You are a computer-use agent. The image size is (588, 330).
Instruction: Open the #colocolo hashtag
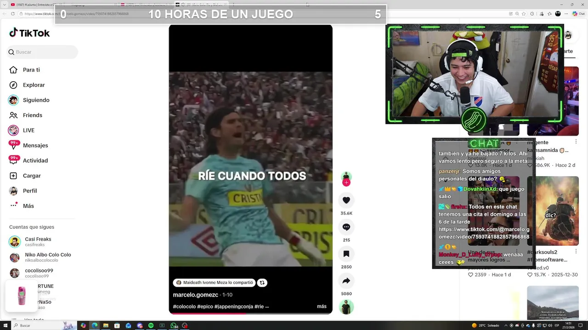(x=184, y=307)
